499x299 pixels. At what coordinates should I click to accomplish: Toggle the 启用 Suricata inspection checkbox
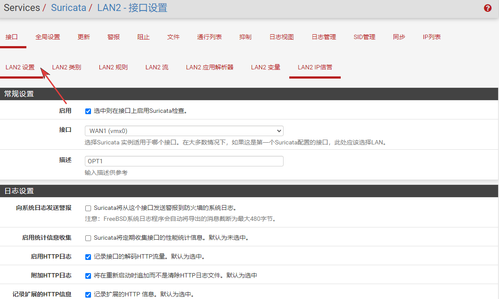(88, 111)
